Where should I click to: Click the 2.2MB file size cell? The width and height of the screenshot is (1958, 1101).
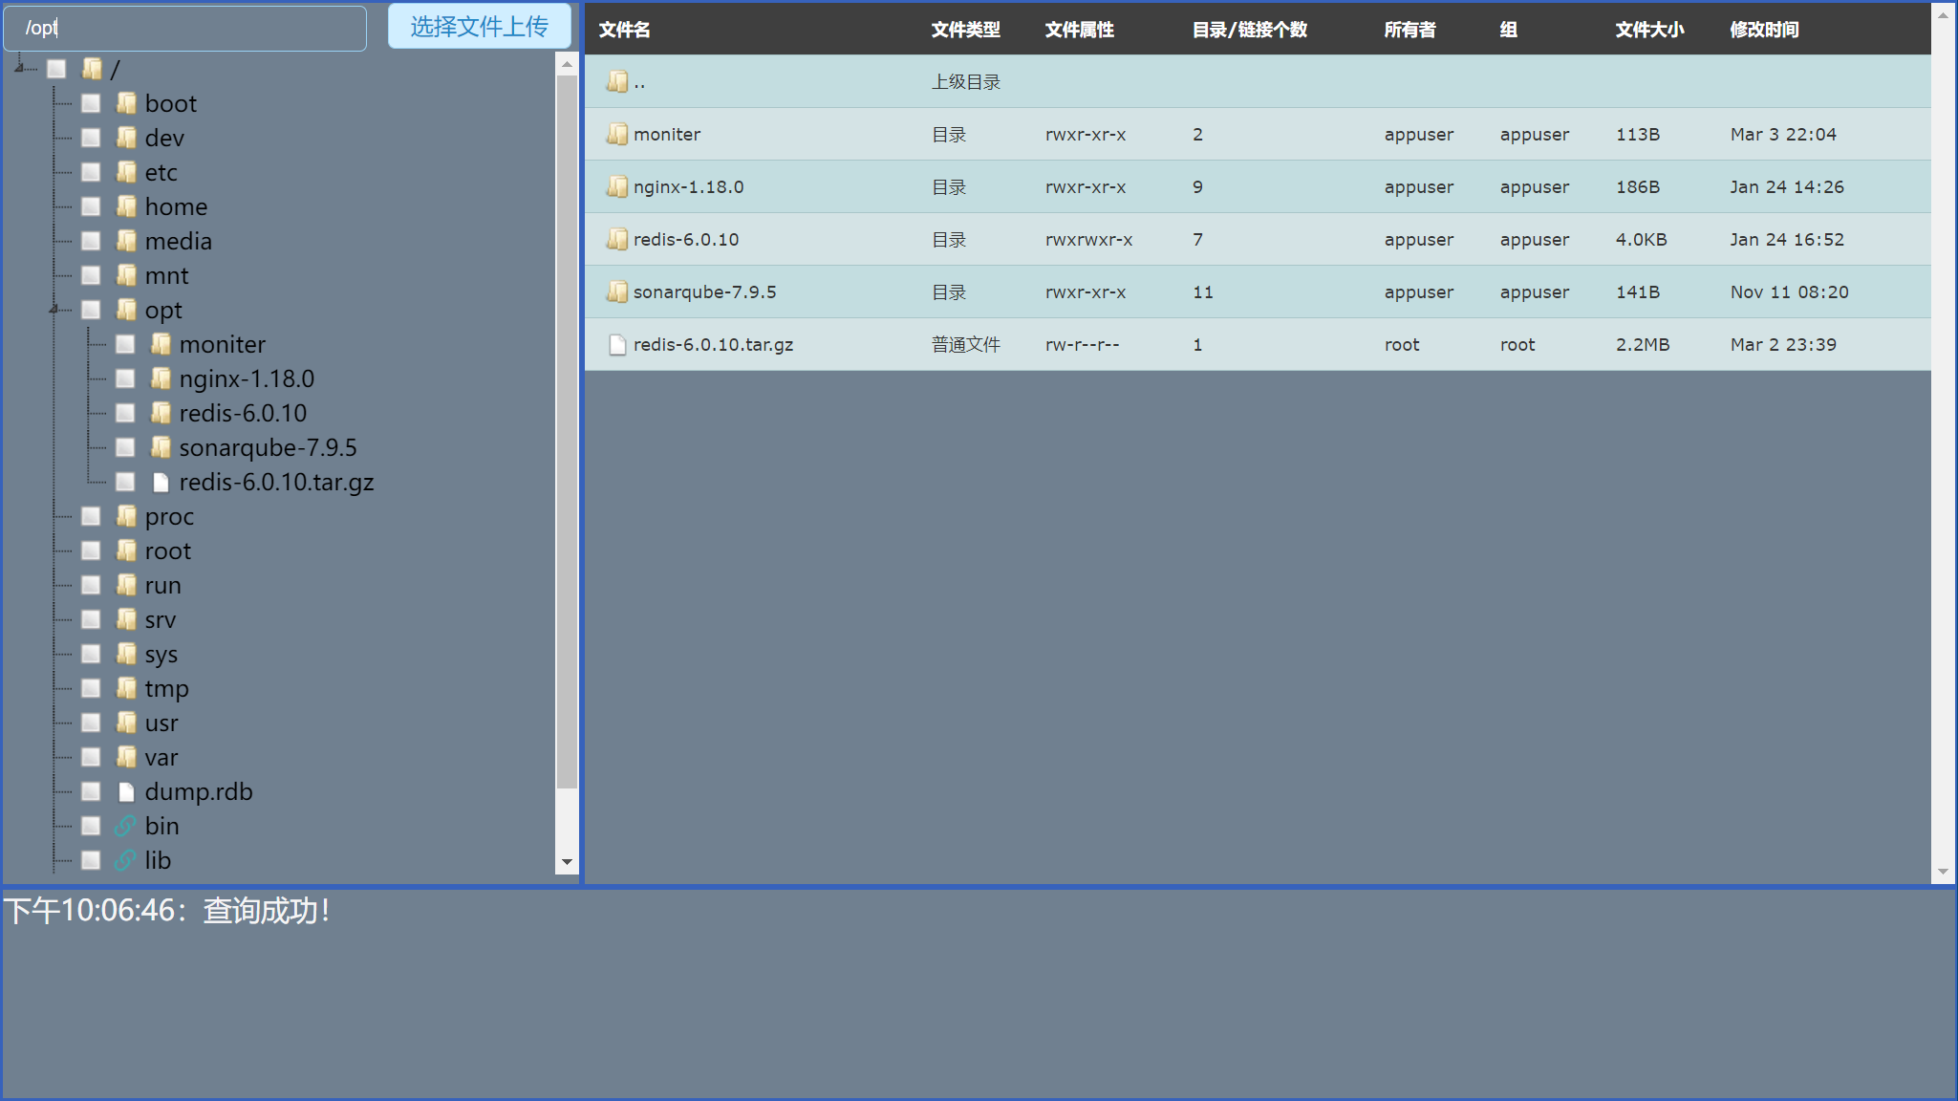tap(1643, 344)
